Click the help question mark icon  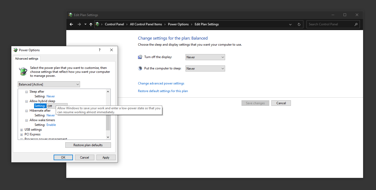pyautogui.click(x=100, y=50)
